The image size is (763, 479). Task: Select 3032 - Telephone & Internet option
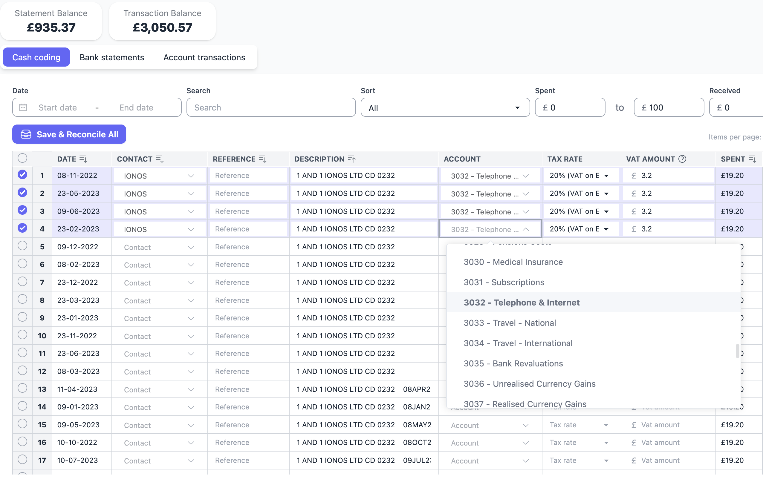coord(593,302)
